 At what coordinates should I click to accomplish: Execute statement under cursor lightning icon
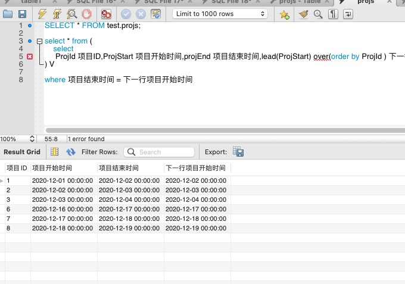[57, 14]
